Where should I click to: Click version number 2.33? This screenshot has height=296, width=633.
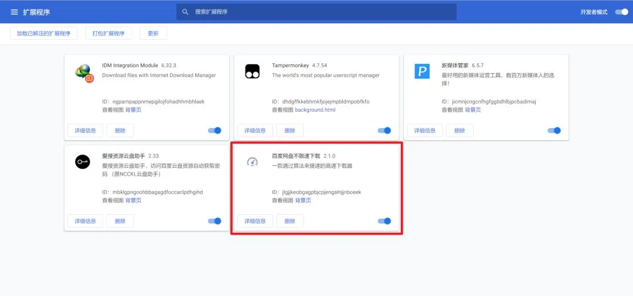[x=154, y=156]
